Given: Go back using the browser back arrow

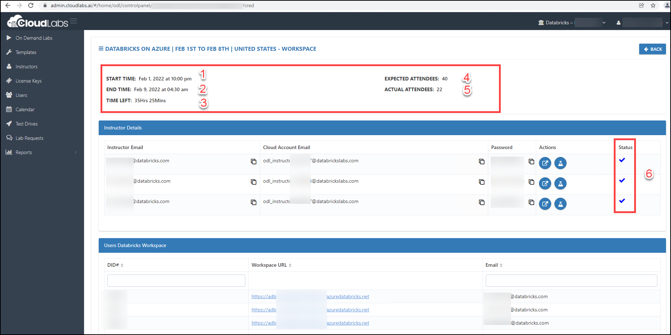Looking at the screenshot, I should coord(8,5).
